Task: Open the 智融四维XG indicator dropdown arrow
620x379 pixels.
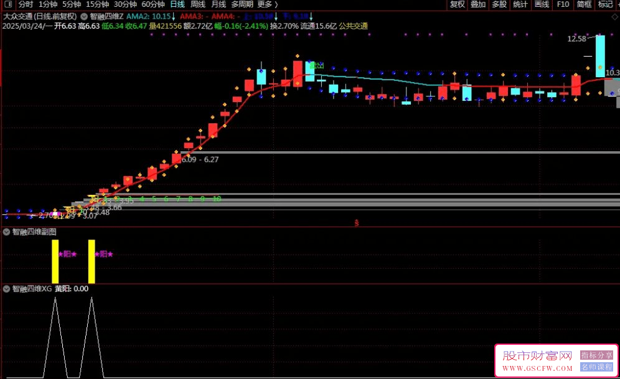Action: (6, 289)
